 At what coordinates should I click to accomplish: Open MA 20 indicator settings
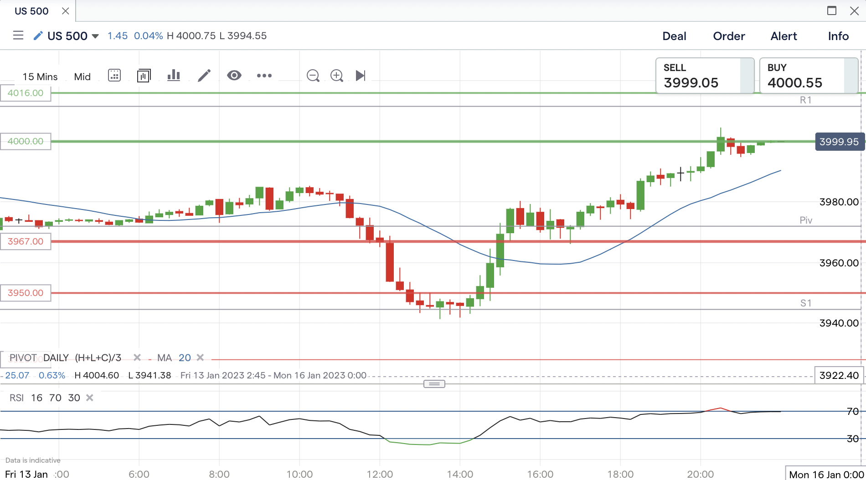click(174, 358)
